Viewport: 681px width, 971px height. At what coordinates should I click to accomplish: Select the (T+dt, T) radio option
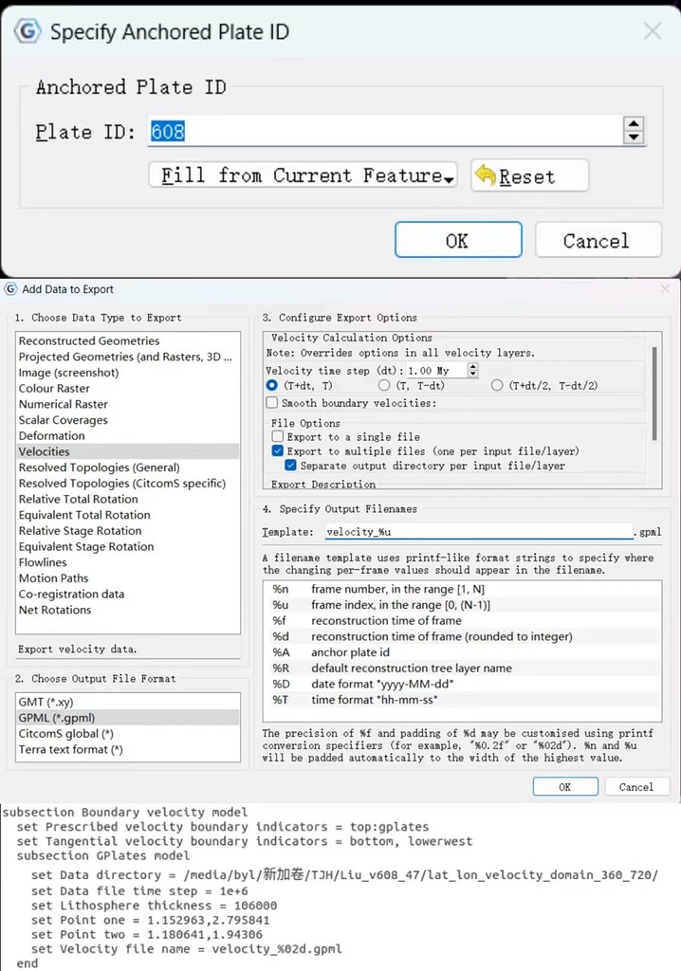[x=271, y=385]
